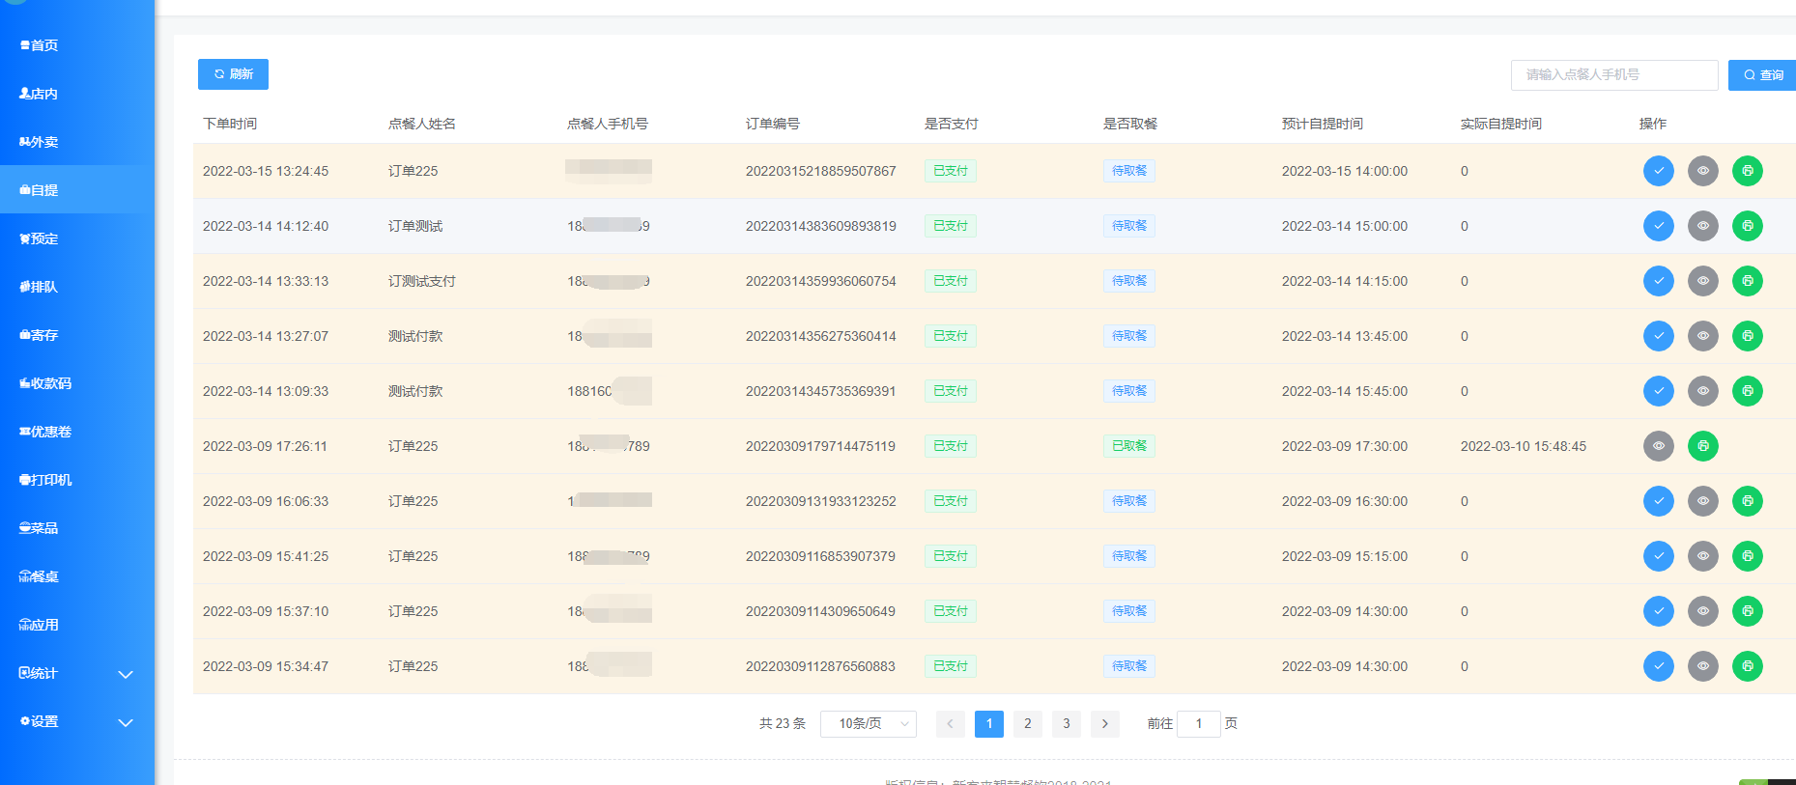Click order number 2022031521885950​7867
Image resolution: width=1796 pixels, height=785 pixels.
820,171
